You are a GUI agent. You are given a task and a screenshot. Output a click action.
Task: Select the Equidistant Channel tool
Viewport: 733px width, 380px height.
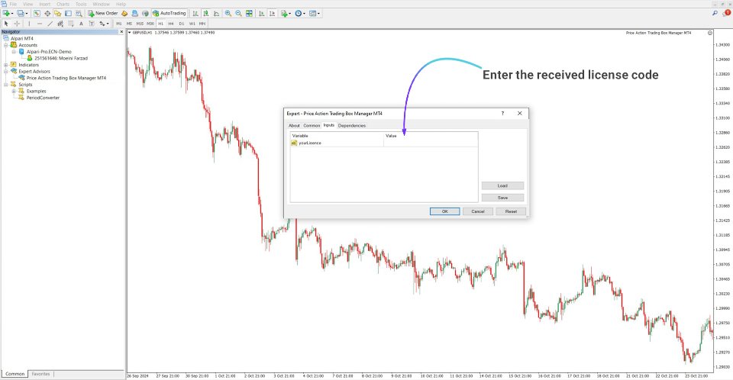tap(60, 24)
